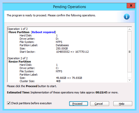Click the Cancel button
The image size is (139, 113).
pos(100,104)
